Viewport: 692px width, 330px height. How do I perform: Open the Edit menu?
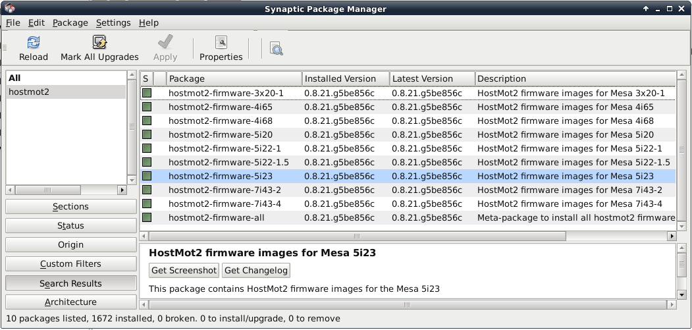tap(36, 22)
